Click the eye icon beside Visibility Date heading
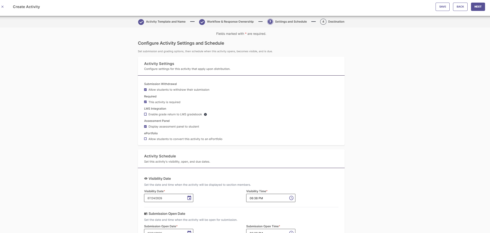490x233 pixels. coord(146,178)
